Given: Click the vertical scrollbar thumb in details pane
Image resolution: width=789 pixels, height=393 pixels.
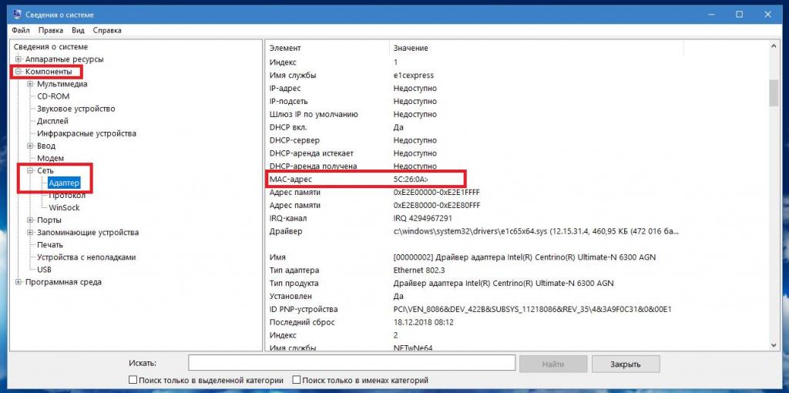Looking at the screenshot, I should coord(774,92).
